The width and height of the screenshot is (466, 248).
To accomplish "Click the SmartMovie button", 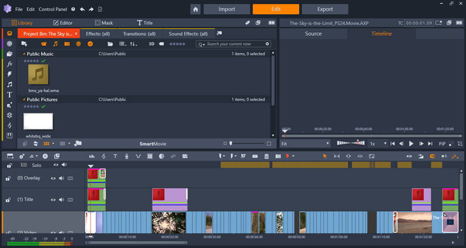I will point(153,143).
